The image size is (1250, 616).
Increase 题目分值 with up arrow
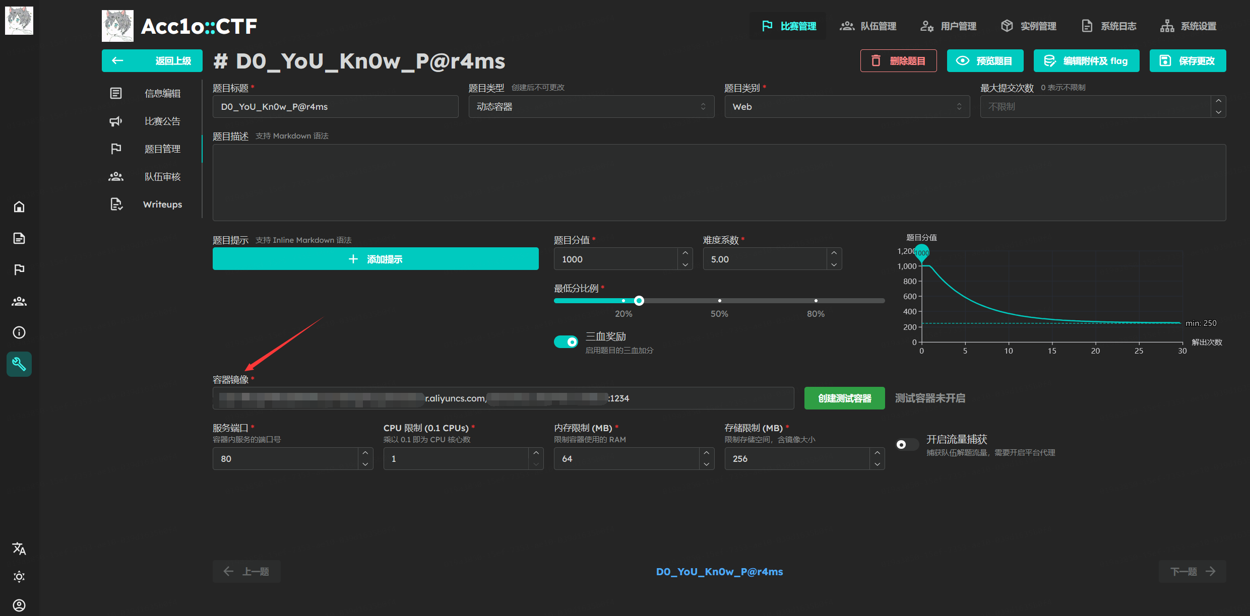click(x=685, y=253)
